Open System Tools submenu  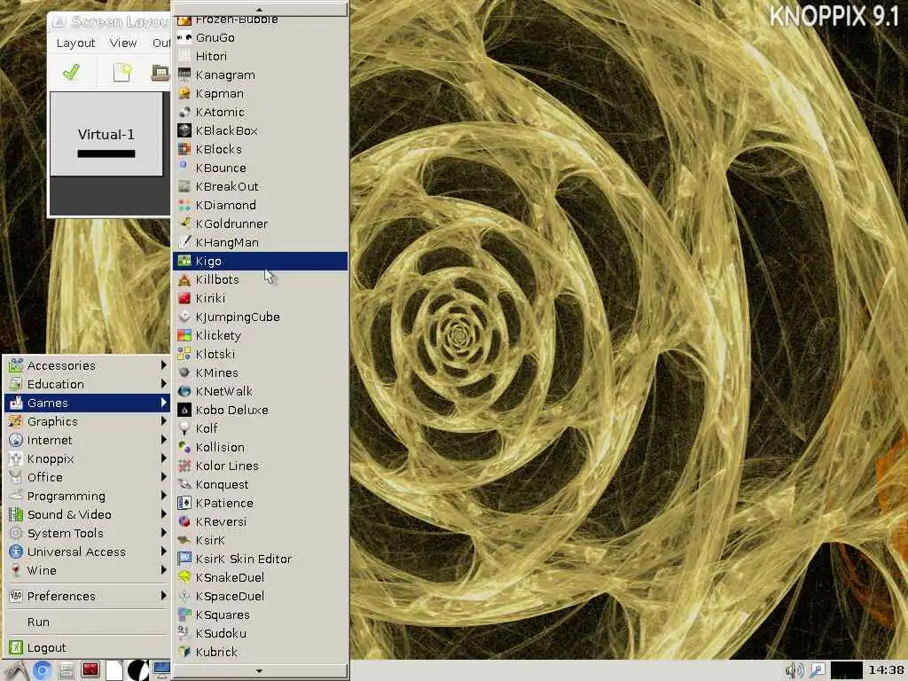(87, 533)
